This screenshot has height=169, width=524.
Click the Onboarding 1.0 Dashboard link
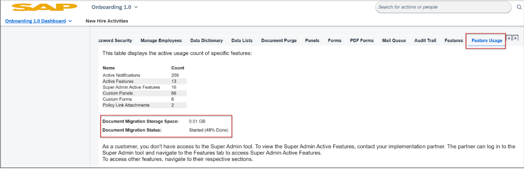point(35,21)
